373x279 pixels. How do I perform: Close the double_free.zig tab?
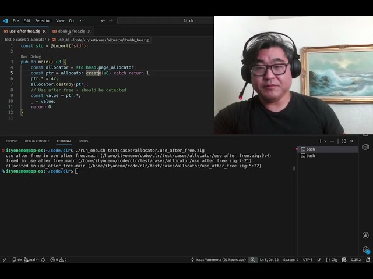point(89,31)
